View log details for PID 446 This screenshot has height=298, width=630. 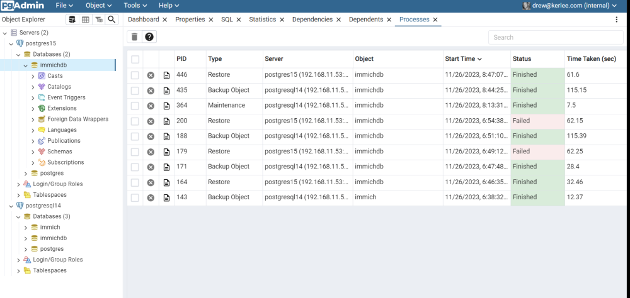[166, 75]
